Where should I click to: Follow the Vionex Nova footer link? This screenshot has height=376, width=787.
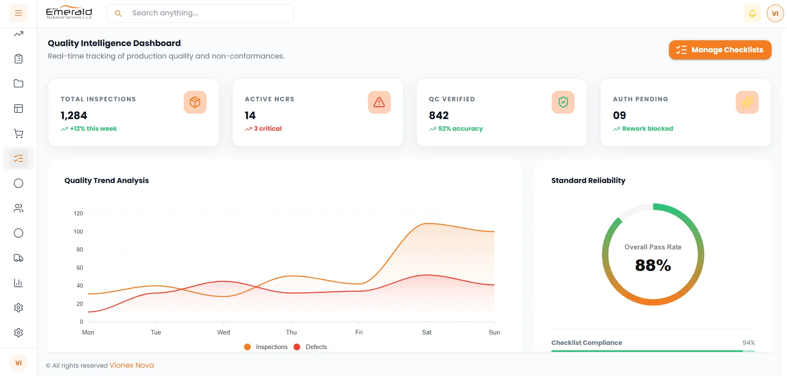[131, 365]
